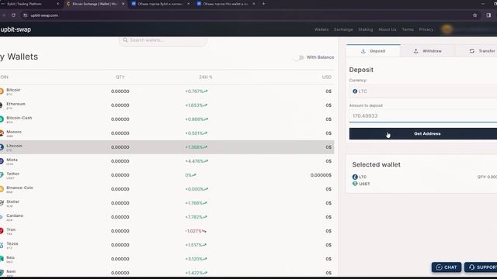
Task: Click the USD column header
Action: [x=327, y=77]
